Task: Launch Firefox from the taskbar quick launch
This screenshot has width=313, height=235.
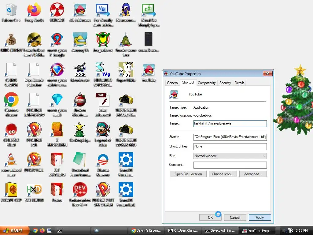Action: (42, 230)
